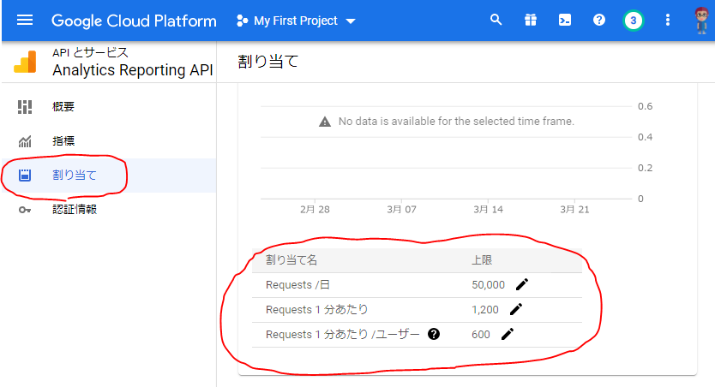
Task: Open notifications badge showing 3
Action: click(633, 21)
